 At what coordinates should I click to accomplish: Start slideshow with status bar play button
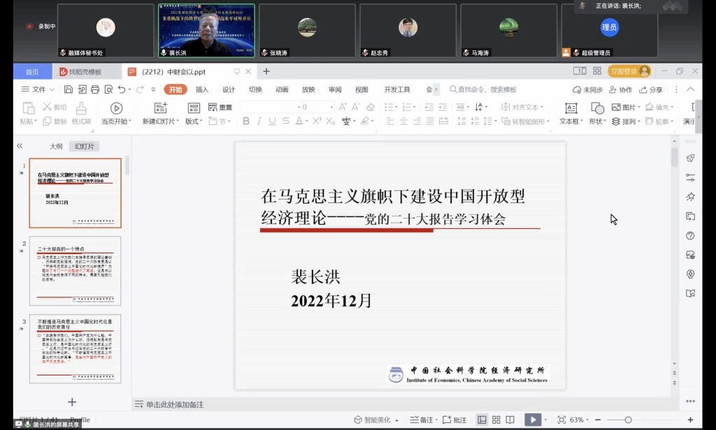[x=533, y=420]
